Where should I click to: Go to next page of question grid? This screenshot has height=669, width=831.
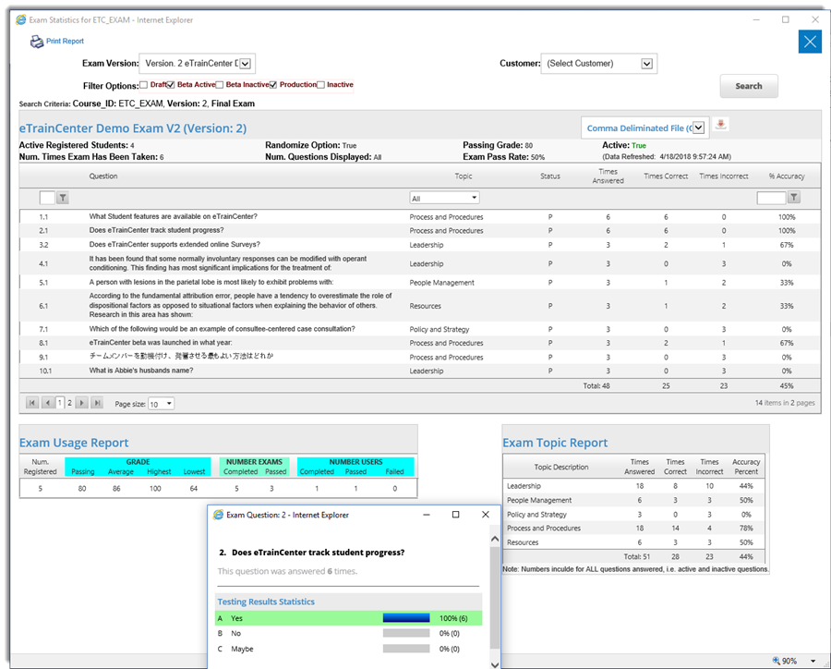click(x=81, y=403)
